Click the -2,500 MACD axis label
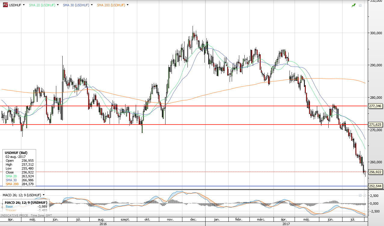Image resolution: width=384 pixels, height=226 pixels. click(375, 211)
